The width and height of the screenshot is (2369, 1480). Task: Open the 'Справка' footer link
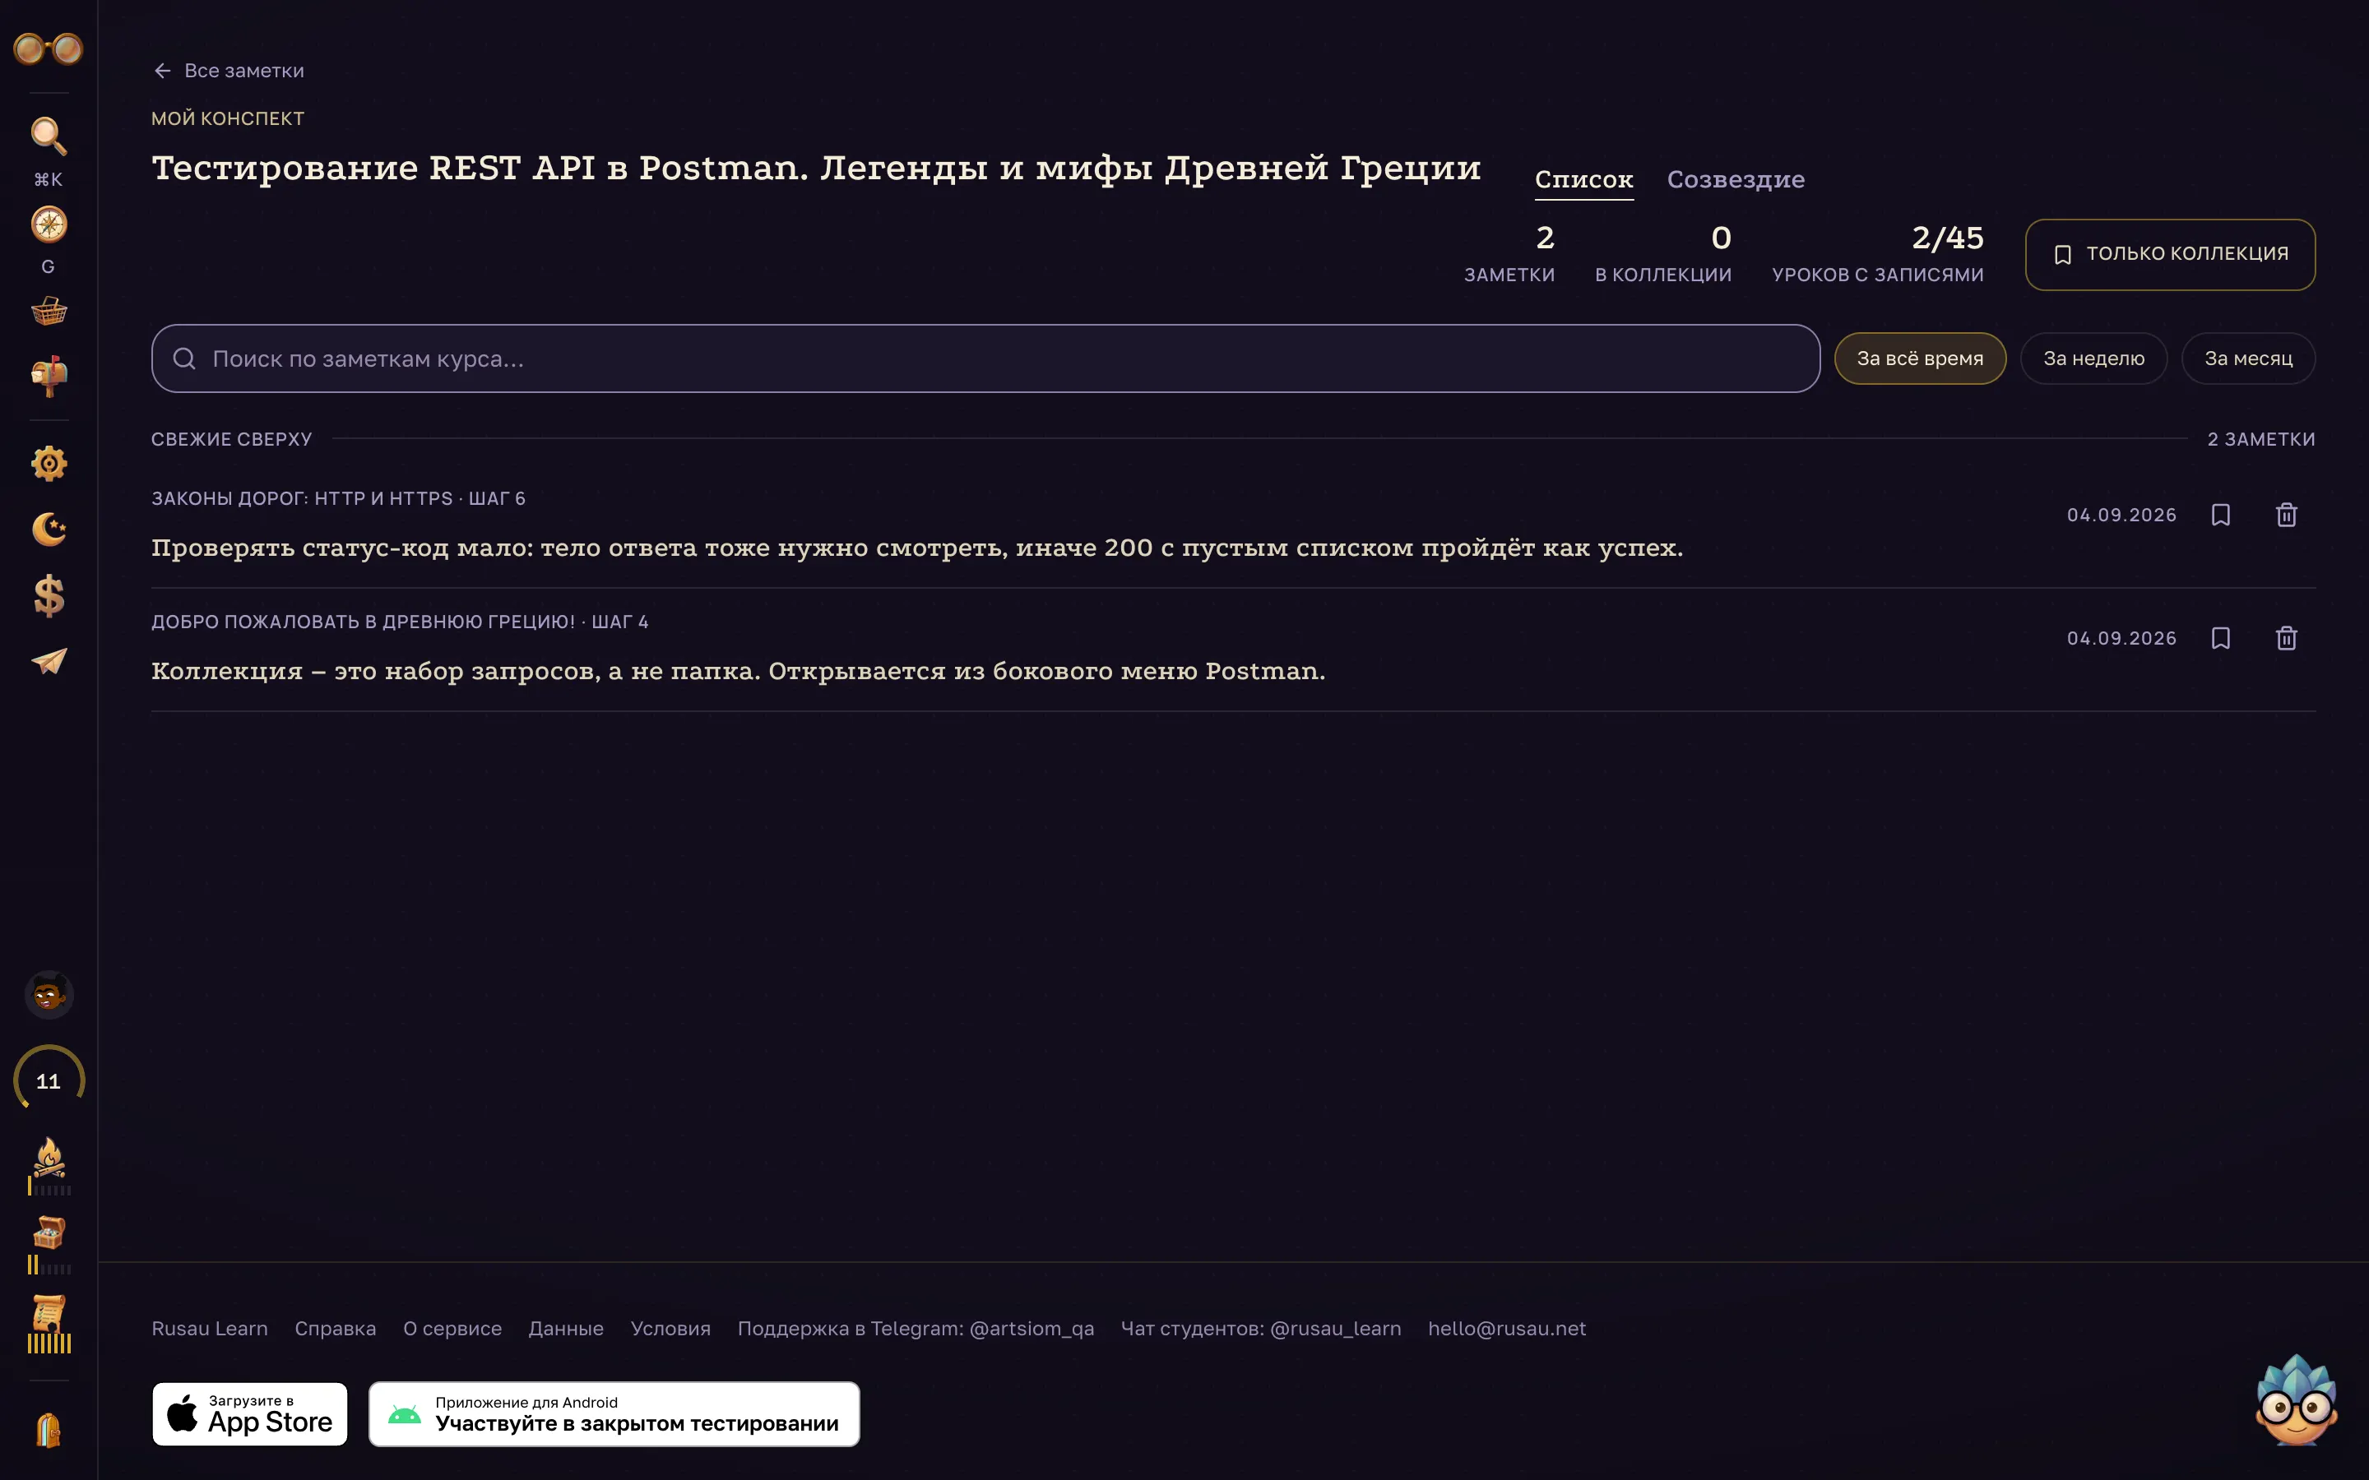pyautogui.click(x=335, y=1328)
